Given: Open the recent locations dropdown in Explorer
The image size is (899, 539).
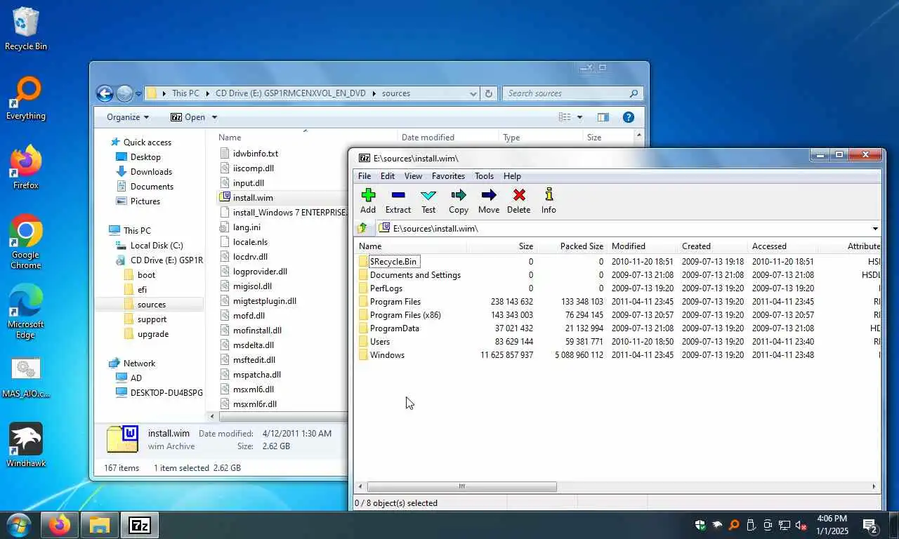Looking at the screenshot, I should click(138, 93).
